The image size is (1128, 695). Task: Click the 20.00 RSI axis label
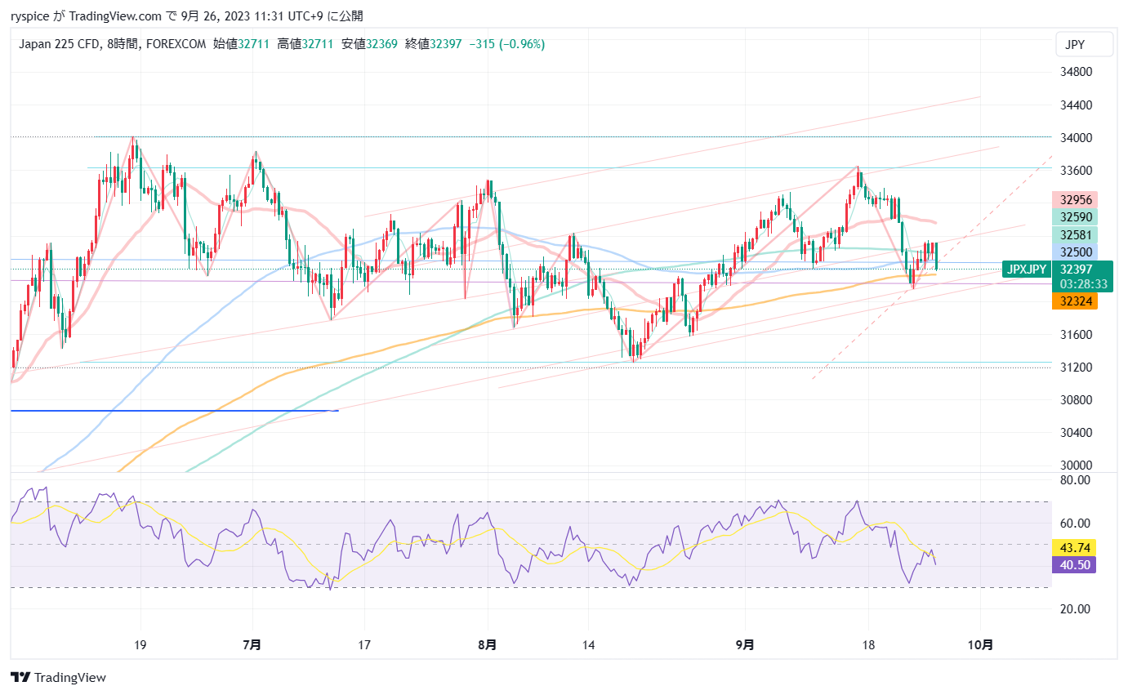click(x=1075, y=608)
